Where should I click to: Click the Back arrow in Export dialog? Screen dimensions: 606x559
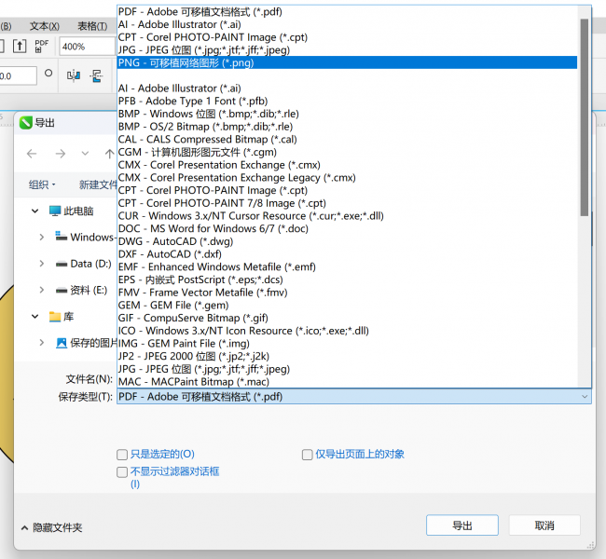point(32,154)
